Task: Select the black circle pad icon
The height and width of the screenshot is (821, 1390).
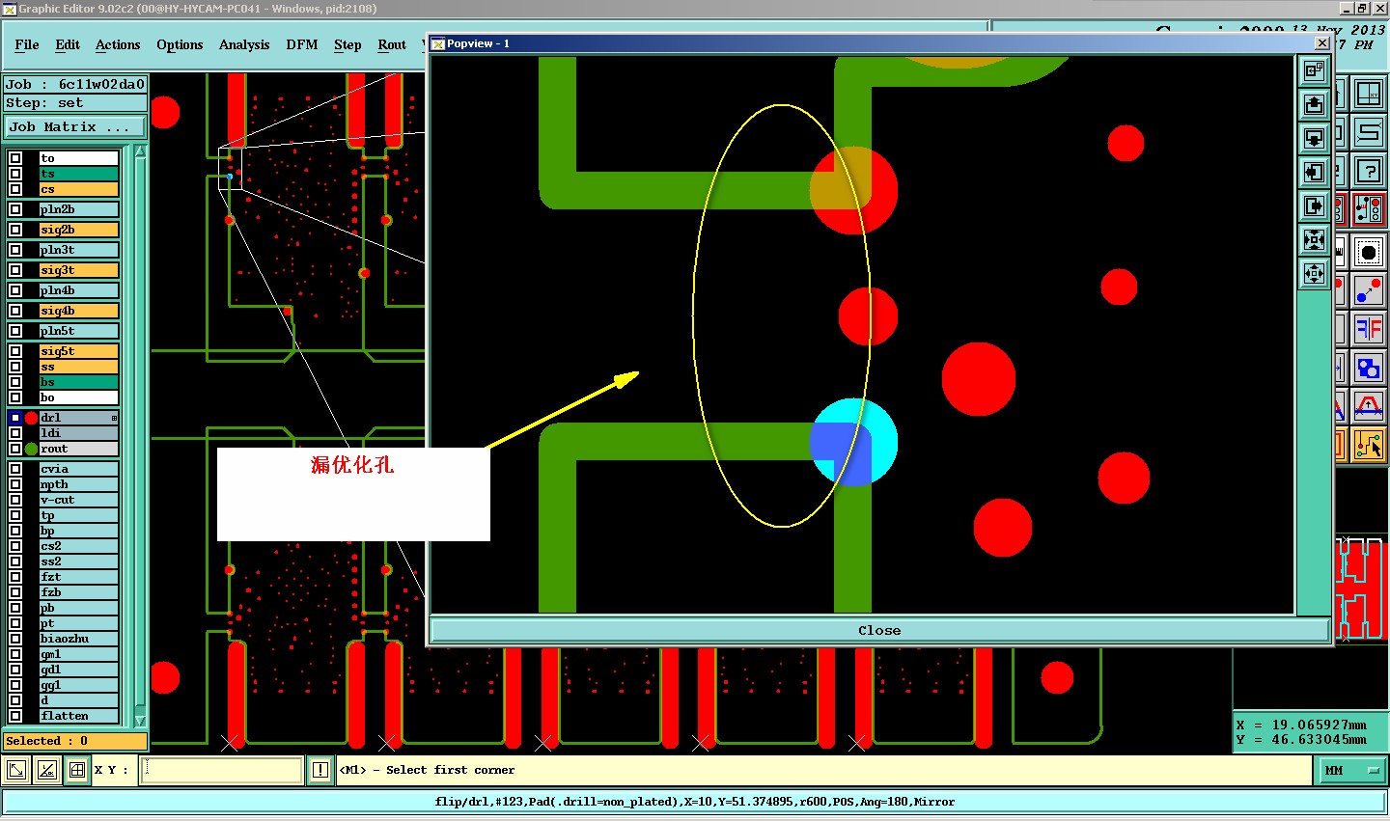Action: 1369,253
